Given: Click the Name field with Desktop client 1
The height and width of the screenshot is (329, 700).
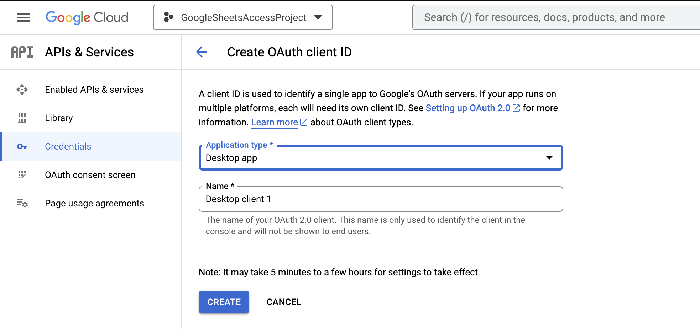Looking at the screenshot, I should pos(381,199).
